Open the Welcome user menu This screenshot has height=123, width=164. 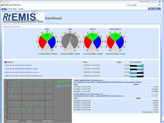(x=148, y=2)
